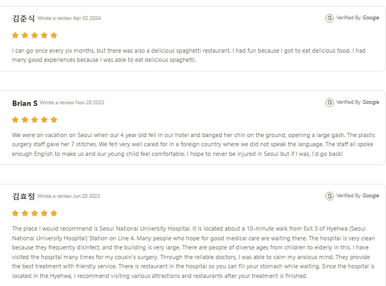
Task: Click the first star in 김효정's rating
Action: pyautogui.click(x=15, y=213)
